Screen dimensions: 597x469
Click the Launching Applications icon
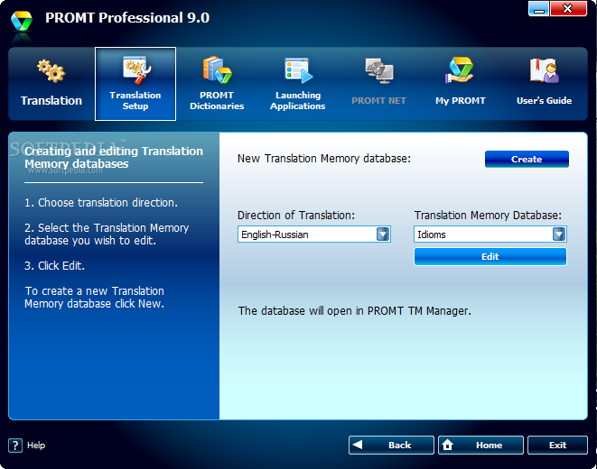[298, 70]
